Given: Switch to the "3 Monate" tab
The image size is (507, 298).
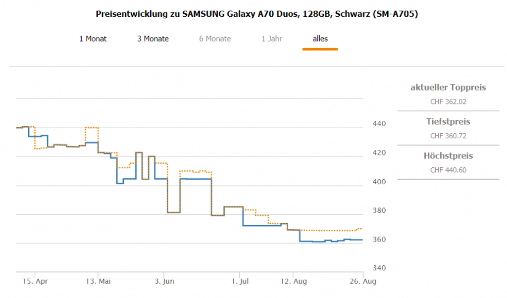Looking at the screenshot, I should click(x=153, y=39).
